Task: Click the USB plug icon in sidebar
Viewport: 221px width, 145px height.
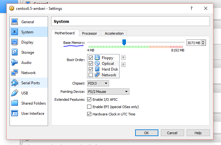Action: point(15,93)
